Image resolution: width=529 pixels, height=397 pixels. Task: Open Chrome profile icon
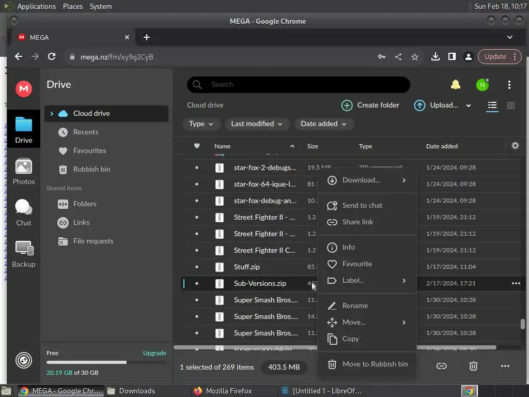pos(468,57)
